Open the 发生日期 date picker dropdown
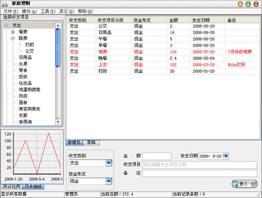262x198 pixels. [226, 156]
